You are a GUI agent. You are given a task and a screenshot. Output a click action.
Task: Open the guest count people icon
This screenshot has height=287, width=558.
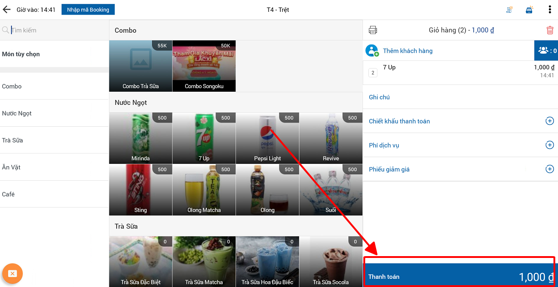pos(546,50)
